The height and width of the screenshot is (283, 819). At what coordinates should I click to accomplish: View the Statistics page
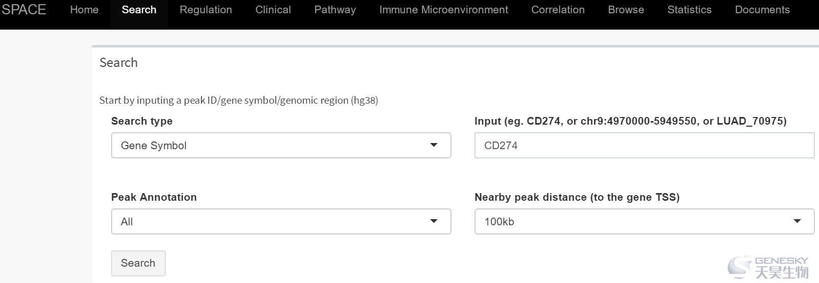(x=689, y=10)
